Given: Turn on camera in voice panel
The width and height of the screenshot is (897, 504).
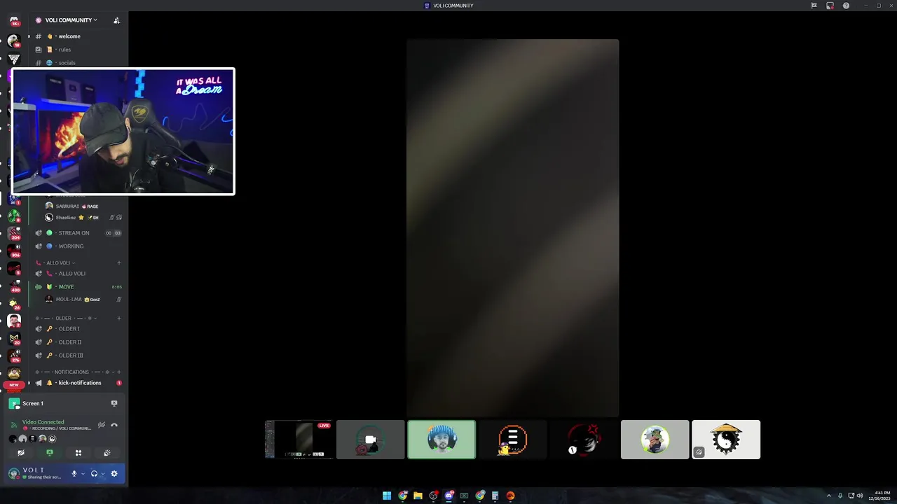Looking at the screenshot, I should (x=21, y=453).
